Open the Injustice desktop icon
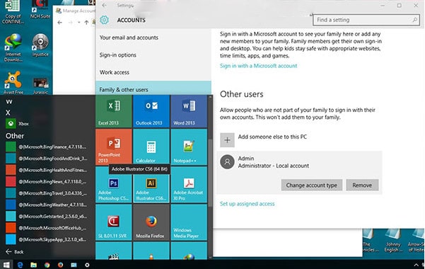The height and width of the screenshot is (269, 425). [40, 45]
